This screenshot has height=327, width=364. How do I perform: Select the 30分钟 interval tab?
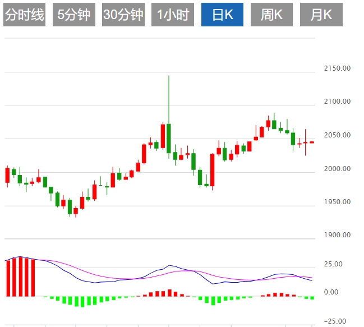point(123,15)
